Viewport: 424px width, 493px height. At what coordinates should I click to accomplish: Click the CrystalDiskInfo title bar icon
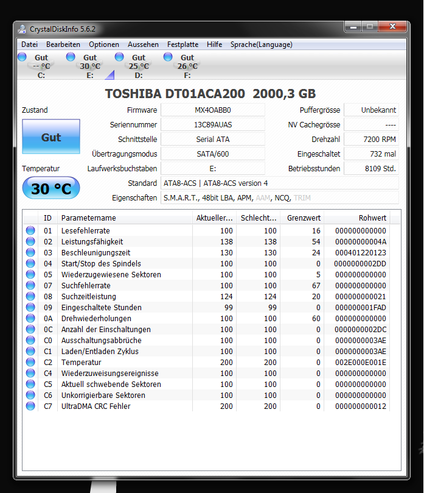(x=22, y=29)
